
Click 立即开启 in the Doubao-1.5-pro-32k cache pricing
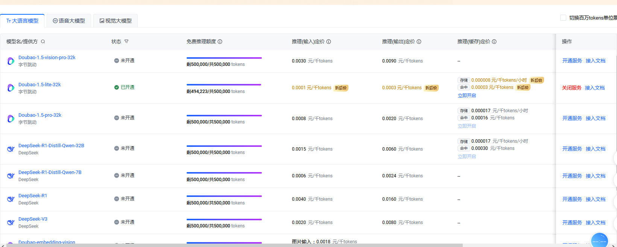click(x=467, y=126)
